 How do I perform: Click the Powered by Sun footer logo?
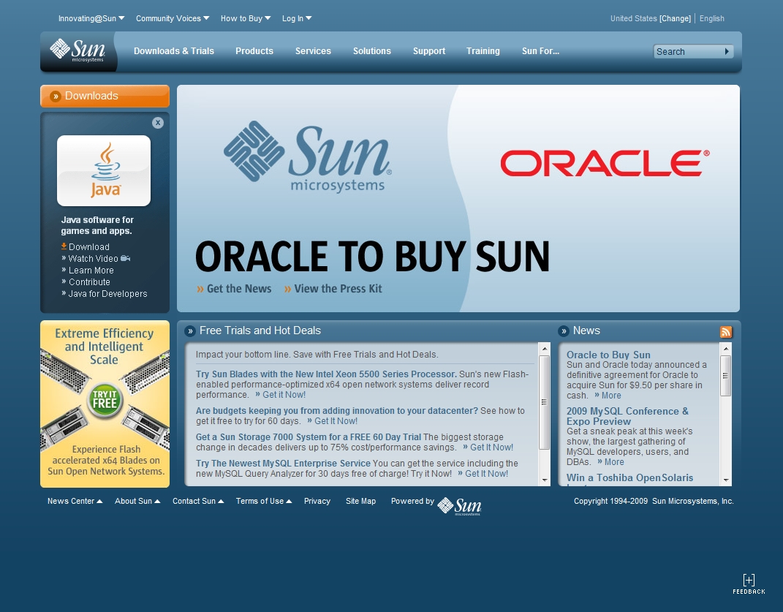click(459, 506)
